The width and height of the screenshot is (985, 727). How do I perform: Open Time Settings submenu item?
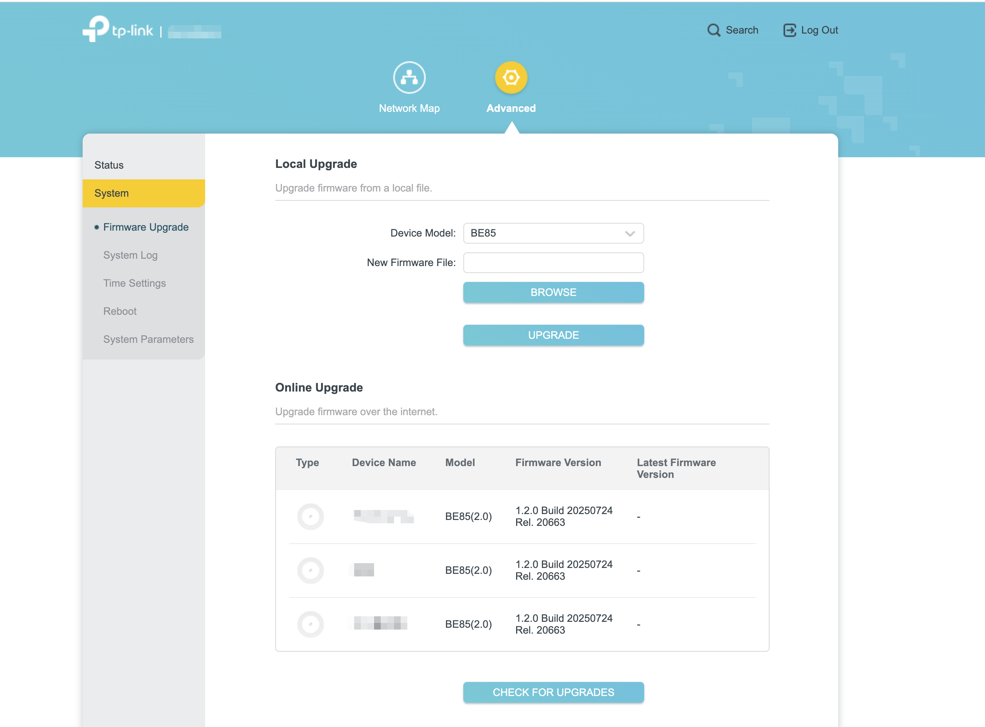(x=134, y=283)
